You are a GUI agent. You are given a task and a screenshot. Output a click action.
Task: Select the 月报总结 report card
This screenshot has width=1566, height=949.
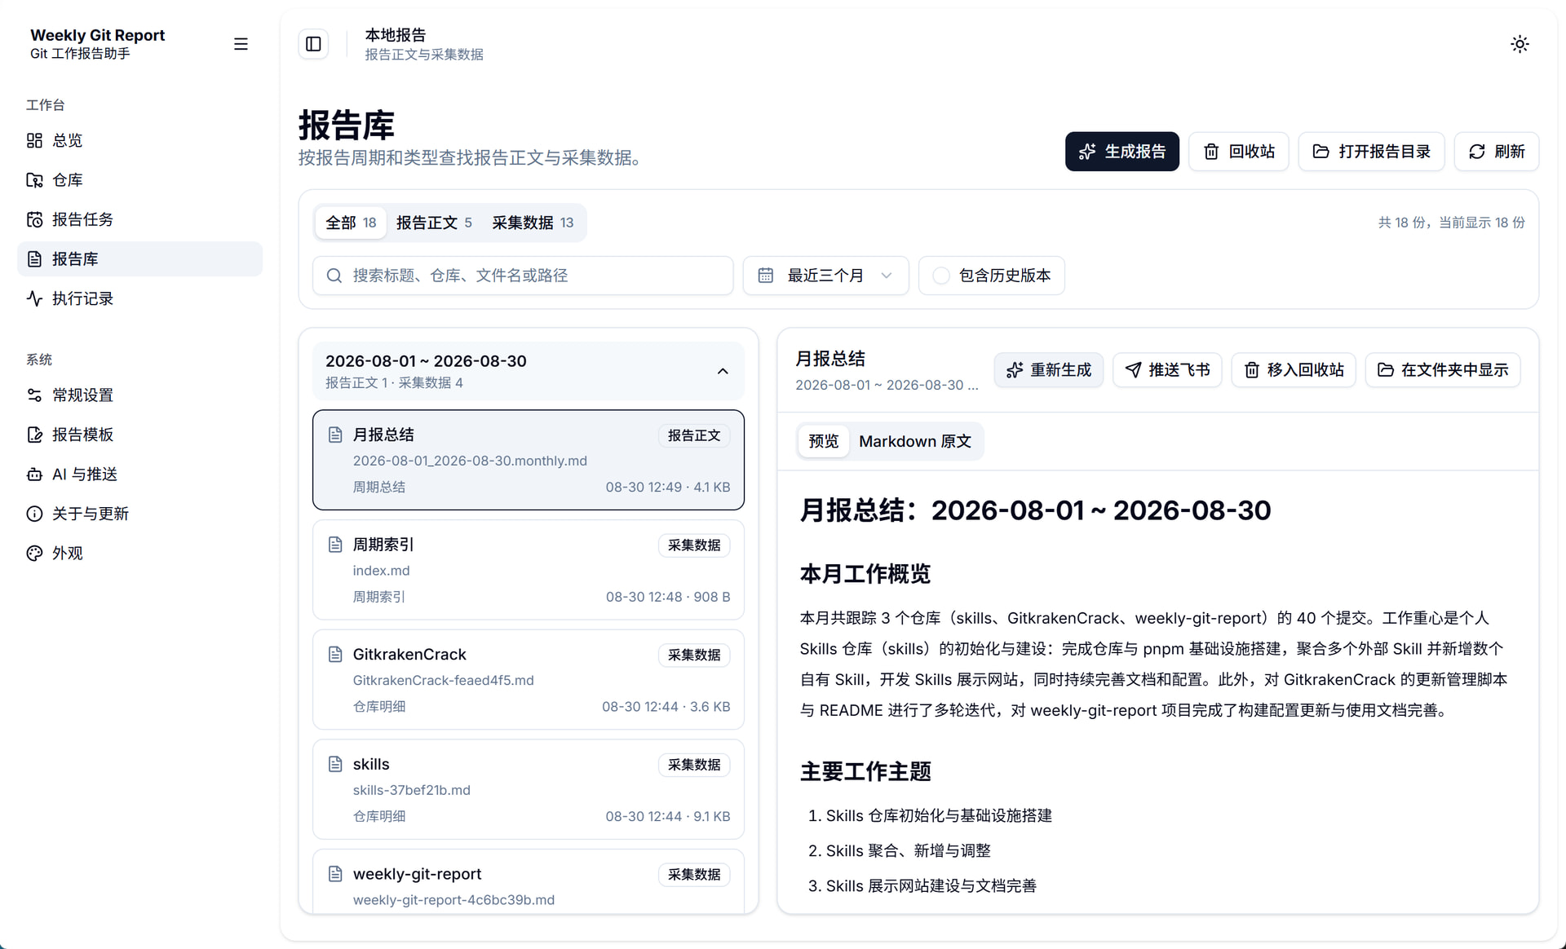point(529,460)
